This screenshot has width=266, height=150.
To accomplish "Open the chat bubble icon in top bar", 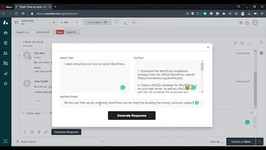I will point(117,22).
